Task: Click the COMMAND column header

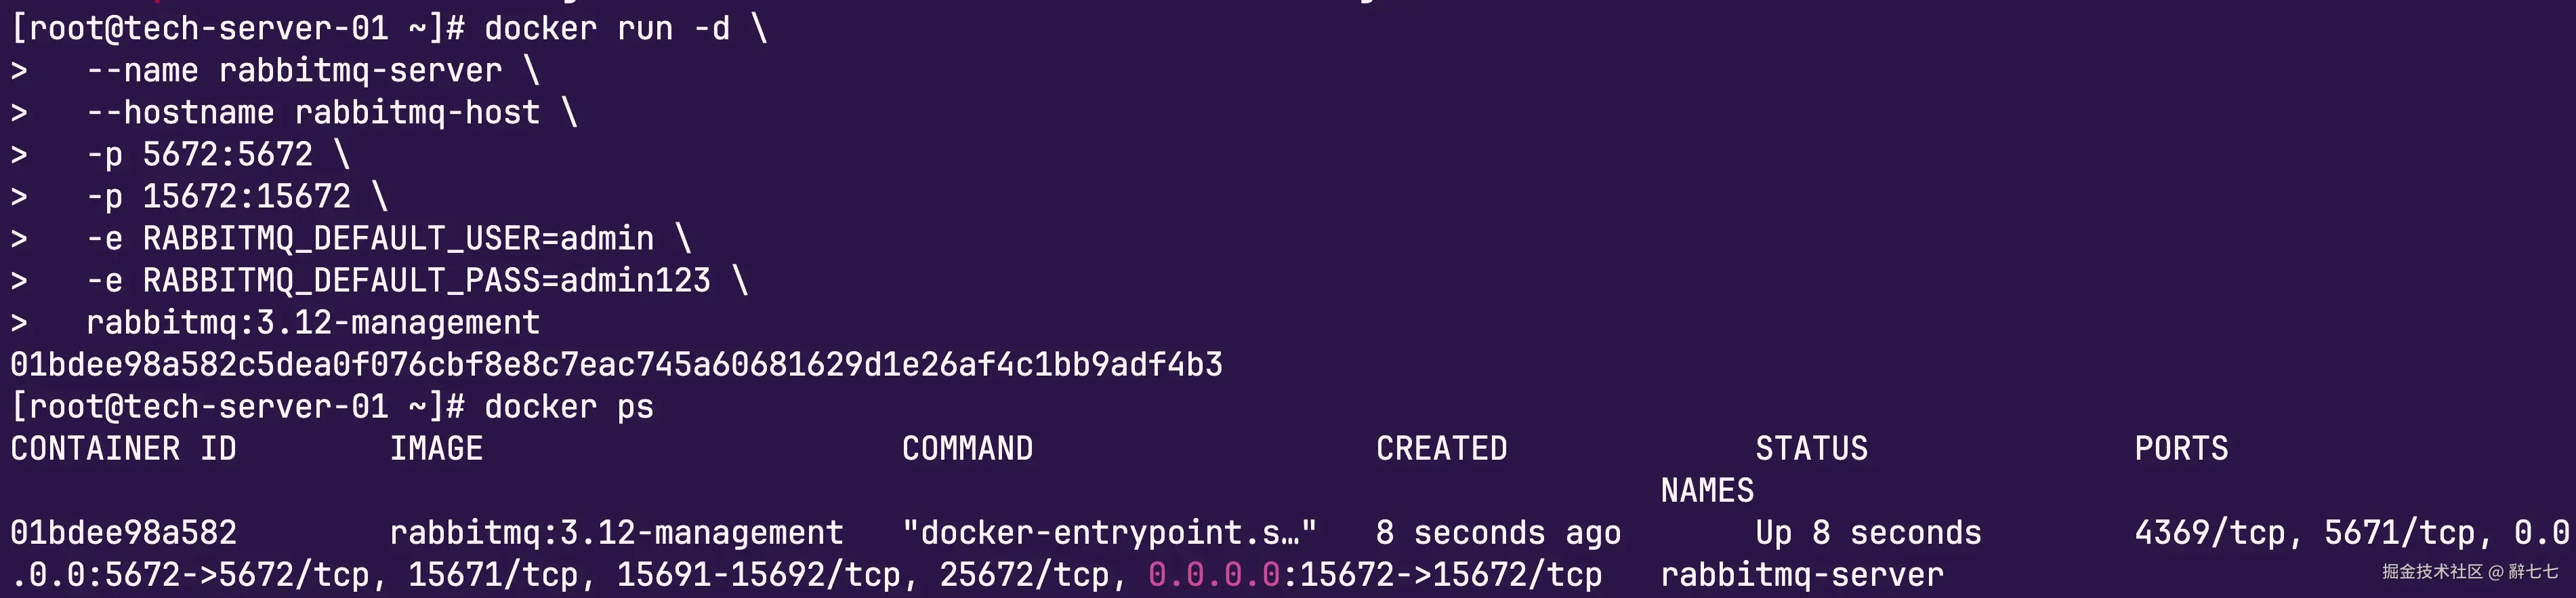Action: point(967,449)
